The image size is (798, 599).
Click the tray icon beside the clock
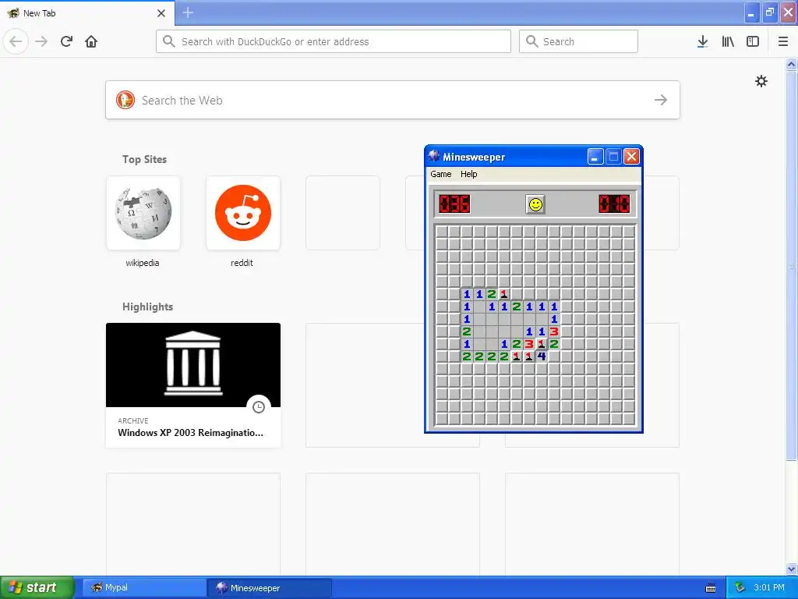(740, 588)
